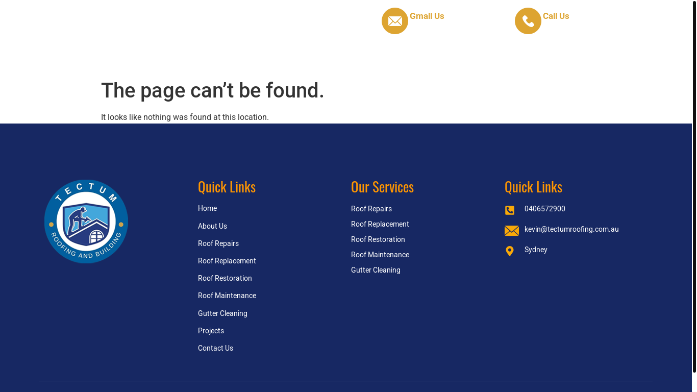This screenshot has height=392, width=697.
Task: Click 'It looks like nothing was found' message
Action: 185,117
